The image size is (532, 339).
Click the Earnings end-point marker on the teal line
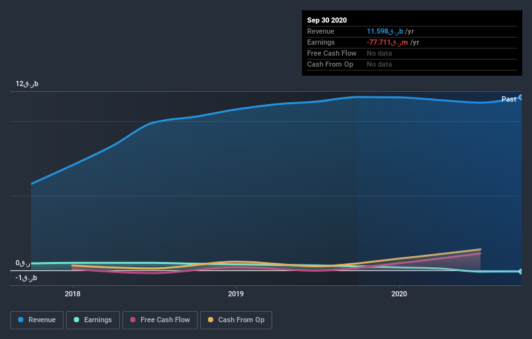tap(521, 272)
